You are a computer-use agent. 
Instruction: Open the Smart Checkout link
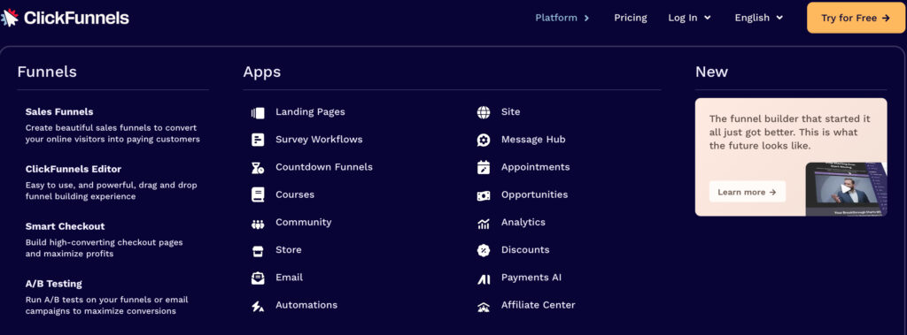pyautogui.click(x=65, y=226)
